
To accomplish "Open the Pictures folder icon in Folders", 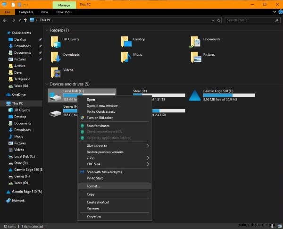I will tap(196, 57).
